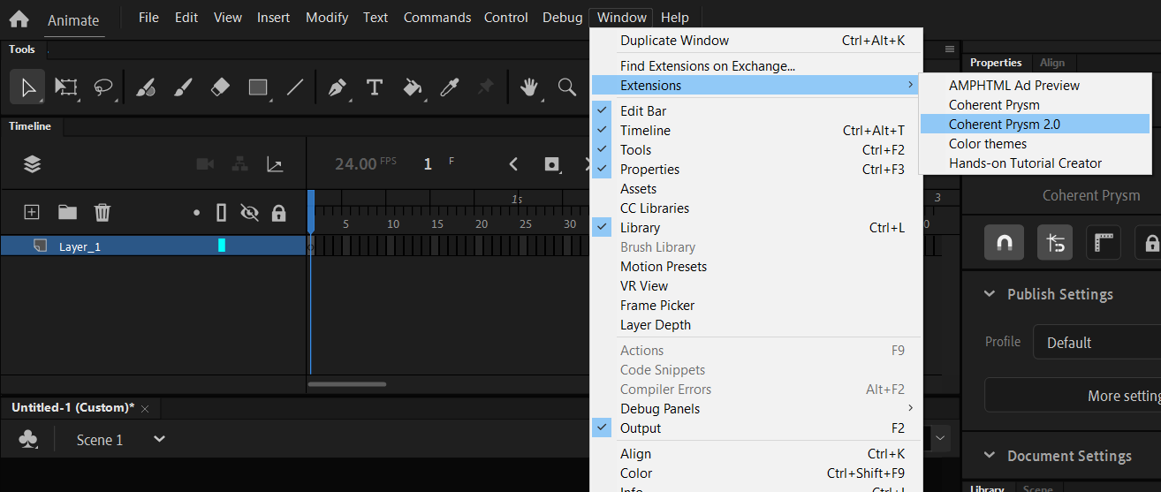1161x492 pixels.
Task: Select the Fluid Brush tool
Action: pos(146,87)
